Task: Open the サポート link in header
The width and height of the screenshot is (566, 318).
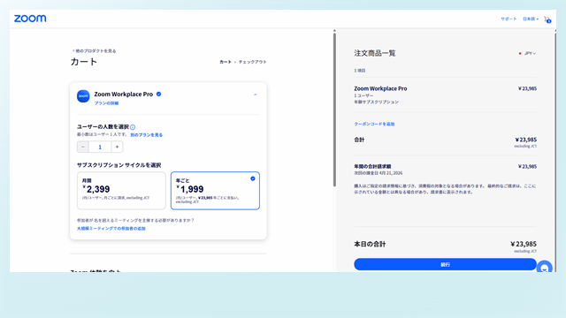Action: point(509,19)
